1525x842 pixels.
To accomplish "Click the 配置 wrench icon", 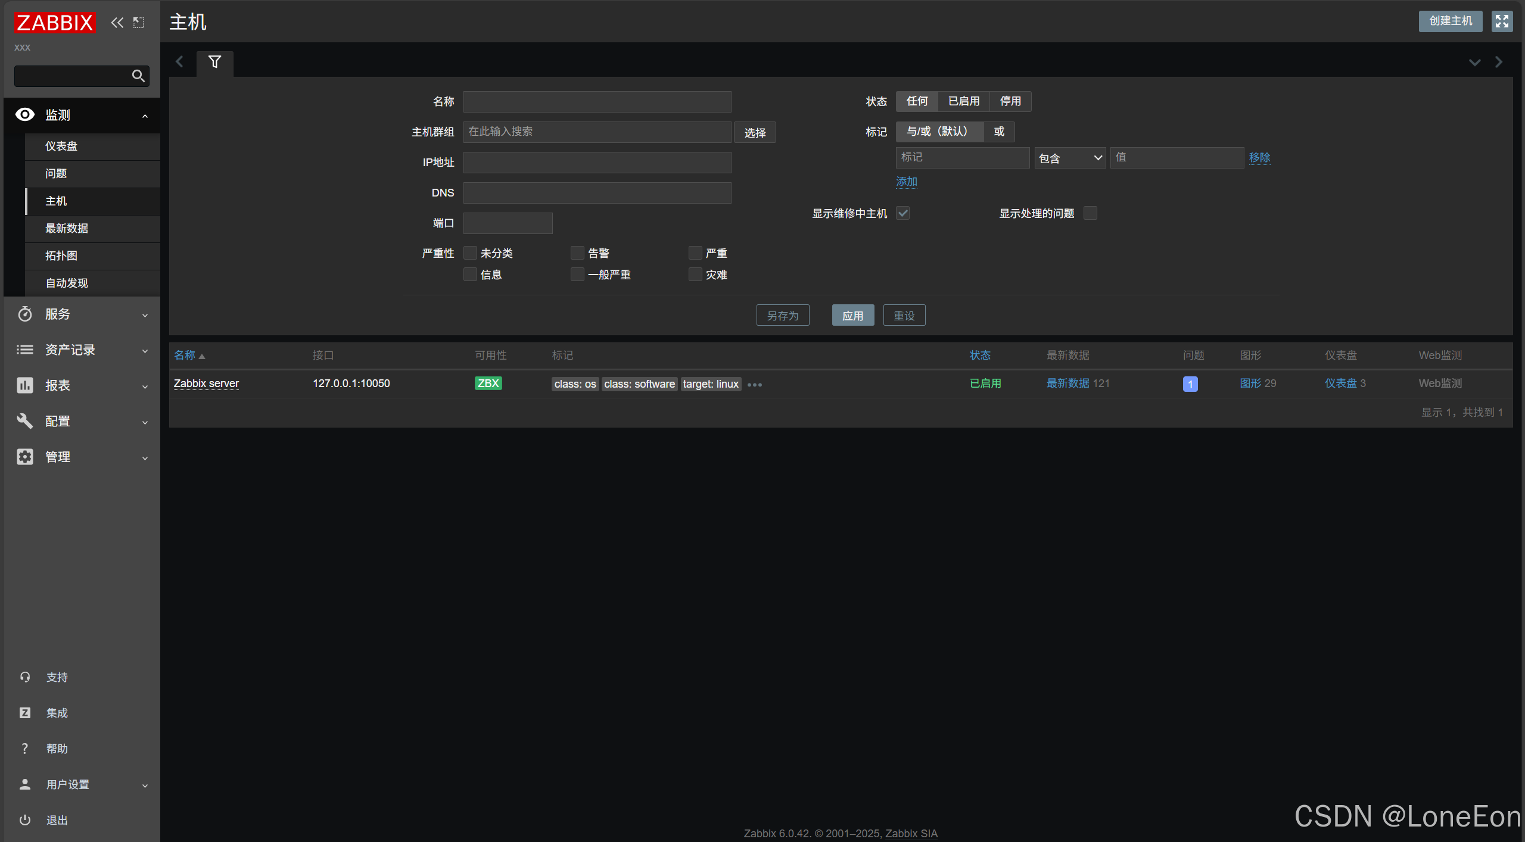I will (24, 421).
